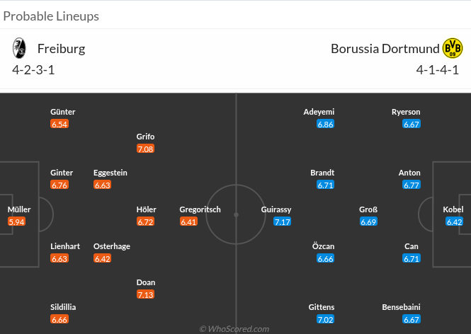Select goalkeeper Müller on the pitch
This screenshot has width=471, height=334.
point(19,209)
